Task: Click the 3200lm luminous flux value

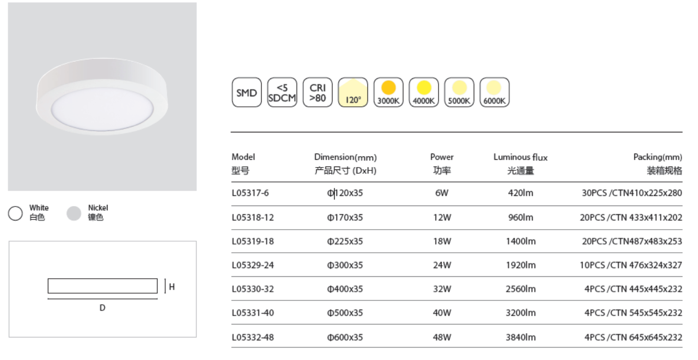Action: (521, 313)
